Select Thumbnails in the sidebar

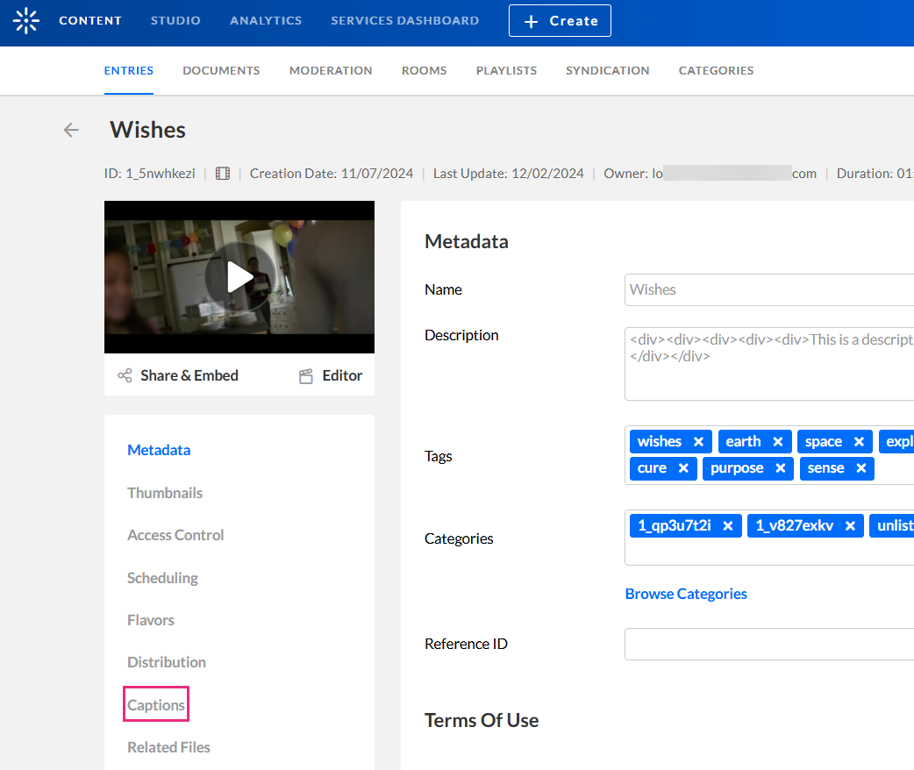point(165,493)
